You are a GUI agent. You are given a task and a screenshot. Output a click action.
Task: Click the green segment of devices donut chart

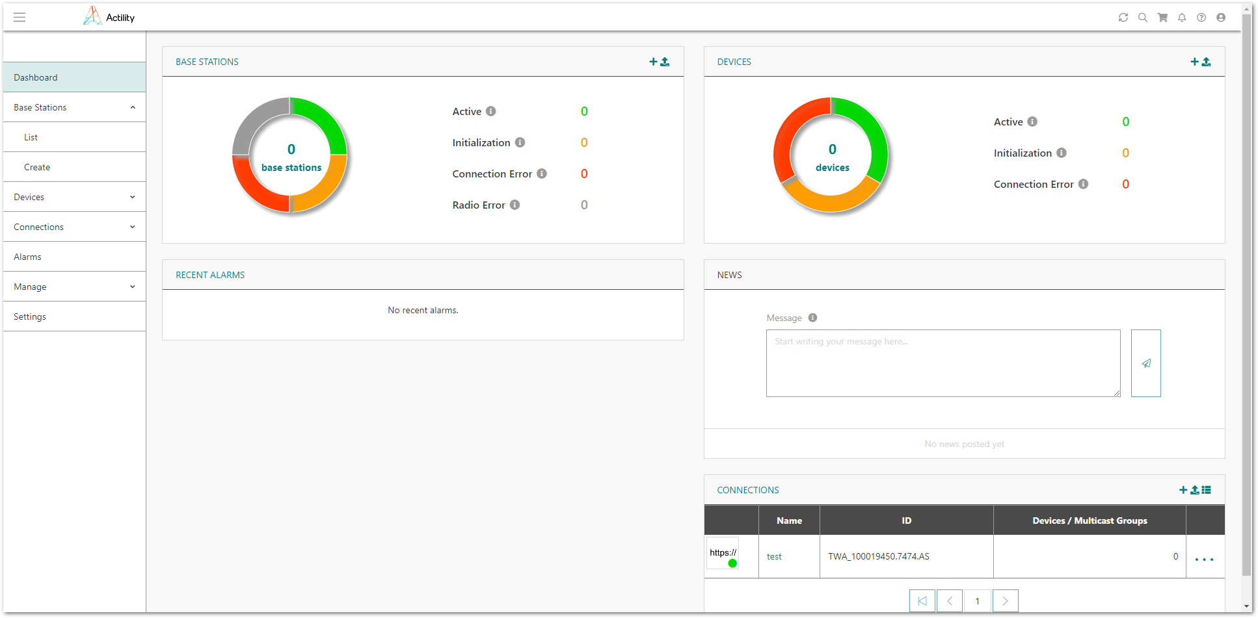[x=874, y=133]
